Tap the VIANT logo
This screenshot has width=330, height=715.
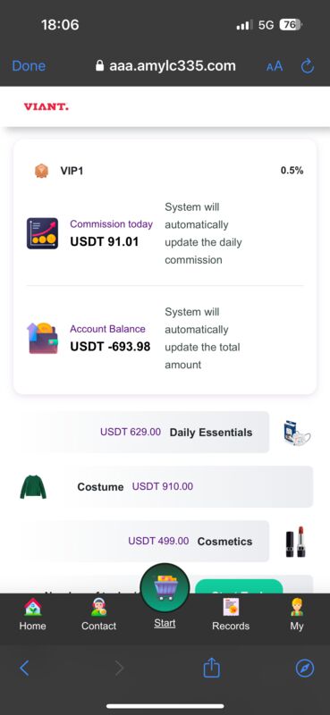pos(47,106)
